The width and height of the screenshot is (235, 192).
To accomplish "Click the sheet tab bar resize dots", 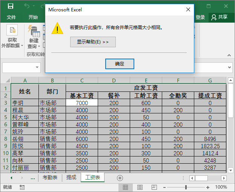I will (183, 178).
